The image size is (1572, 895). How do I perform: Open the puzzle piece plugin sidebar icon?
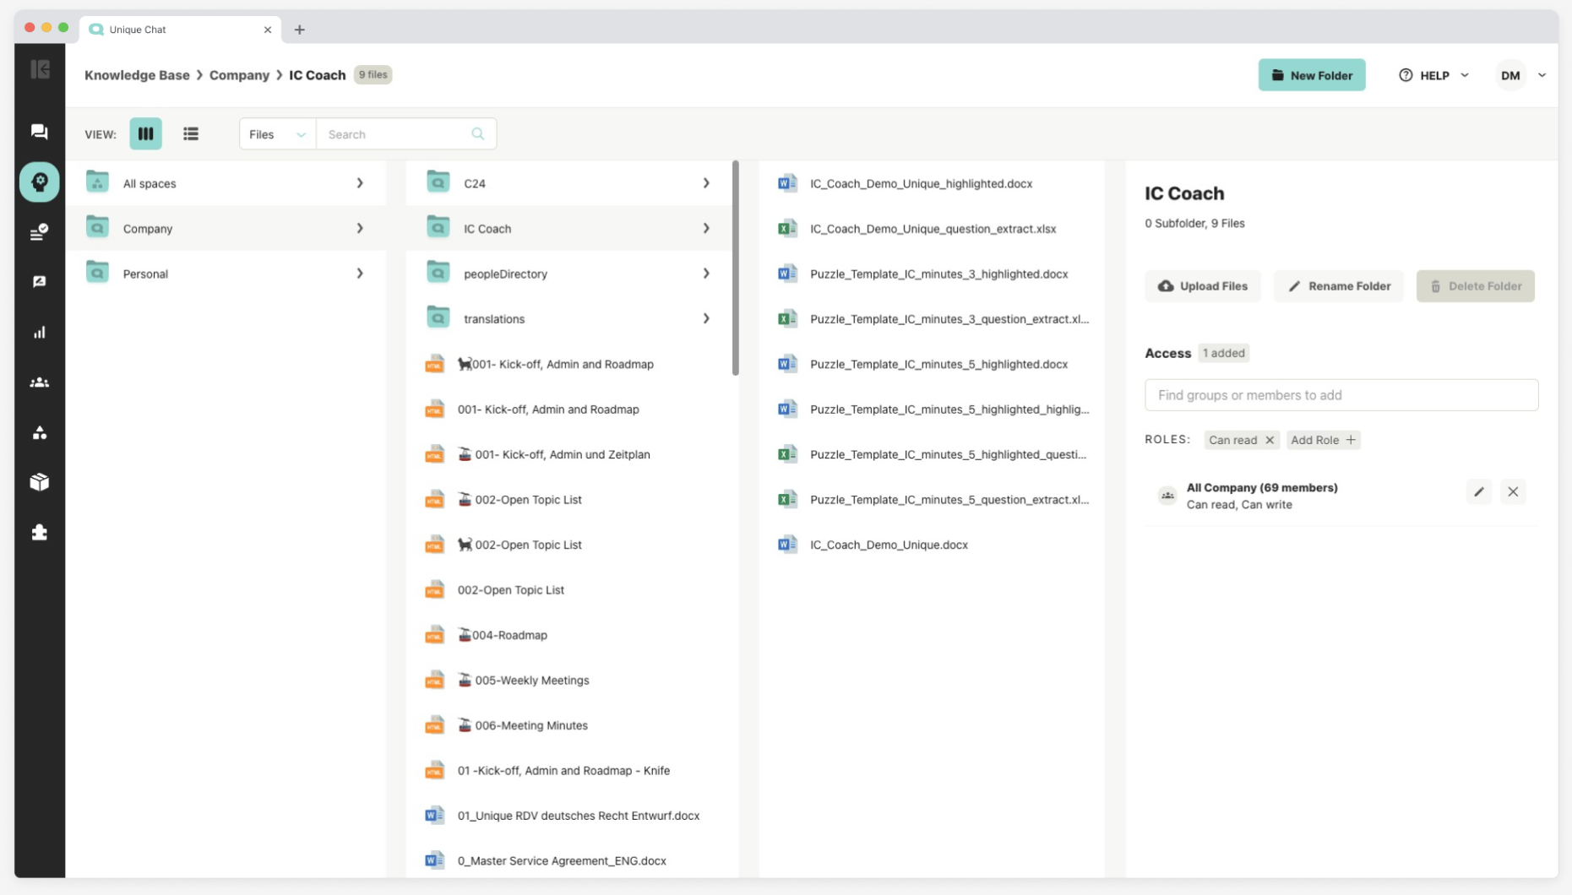coord(39,533)
